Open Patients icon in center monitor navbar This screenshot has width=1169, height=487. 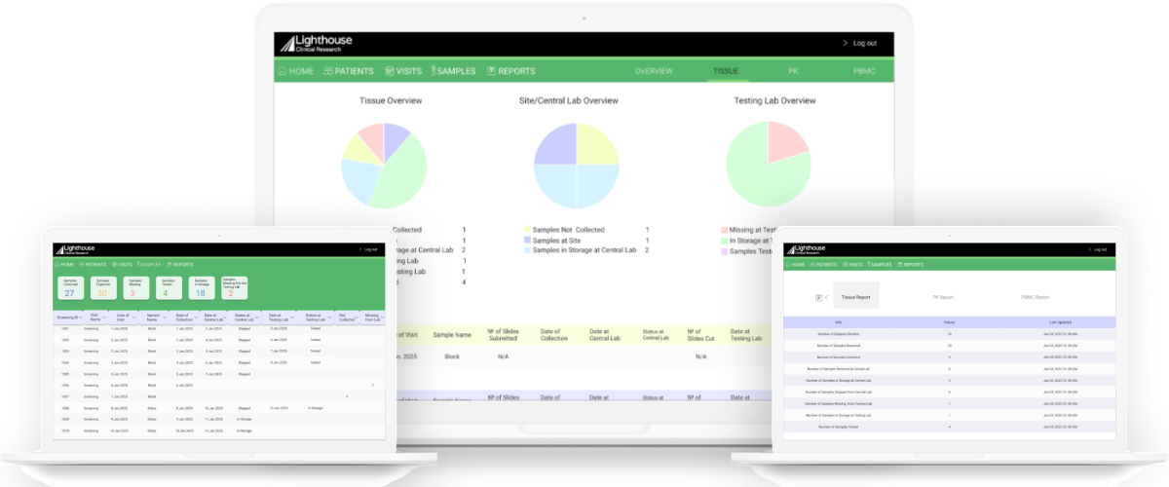(x=328, y=71)
